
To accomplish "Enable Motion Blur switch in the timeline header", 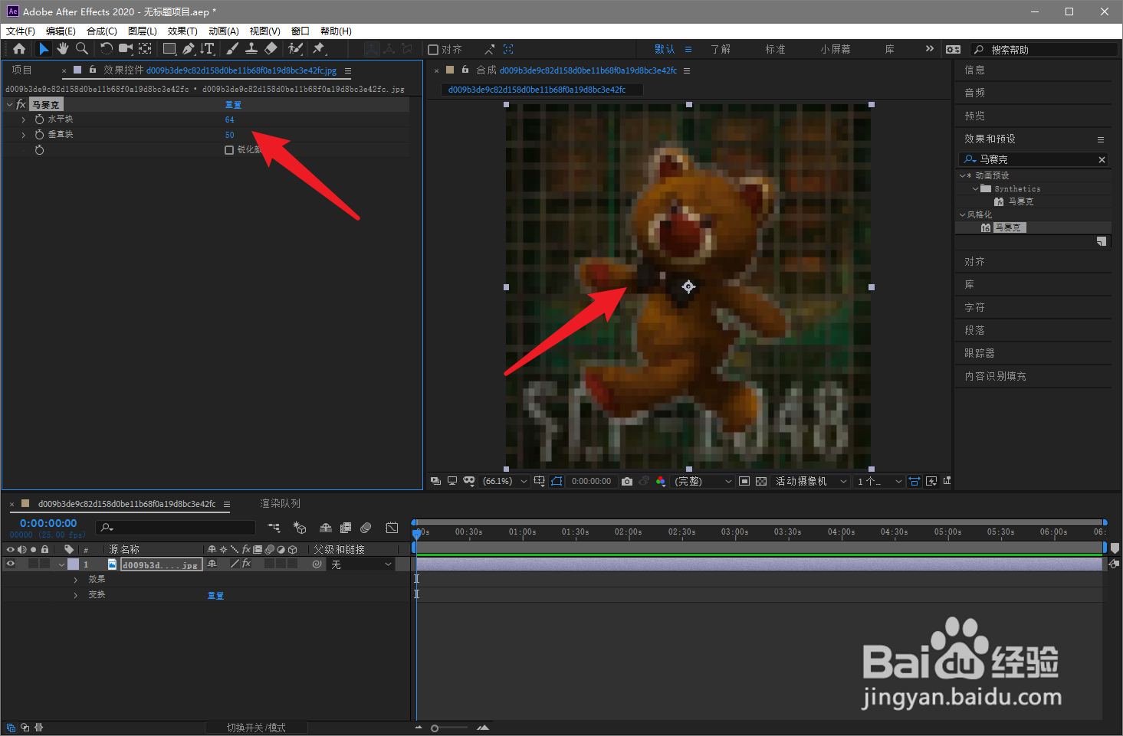I will coord(366,528).
